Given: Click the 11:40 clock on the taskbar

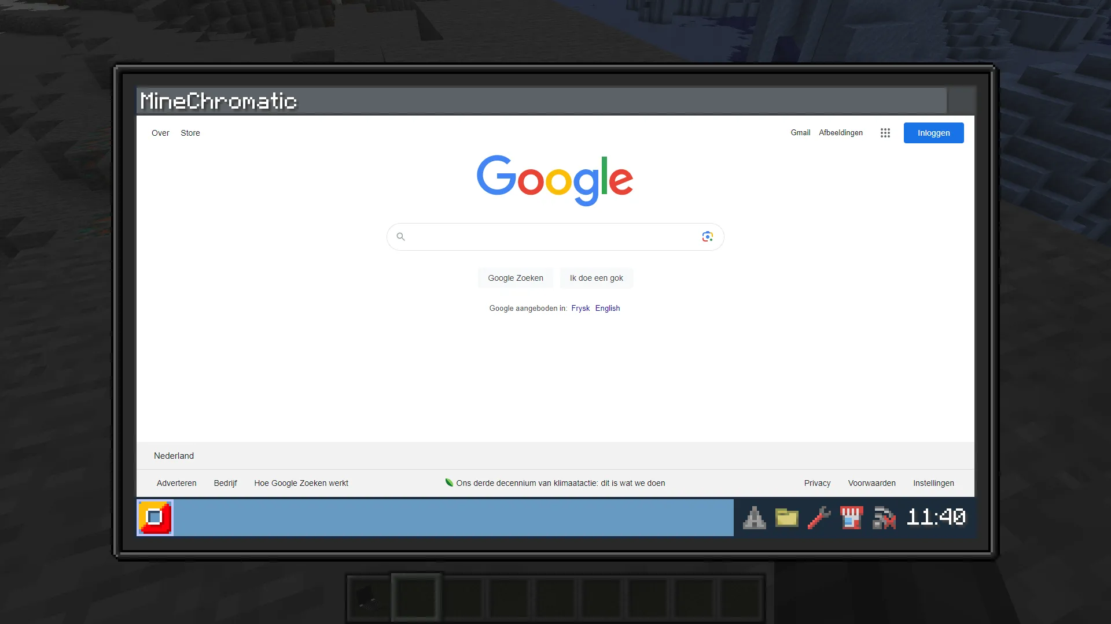Looking at the screenshot, I should (936, 518).
